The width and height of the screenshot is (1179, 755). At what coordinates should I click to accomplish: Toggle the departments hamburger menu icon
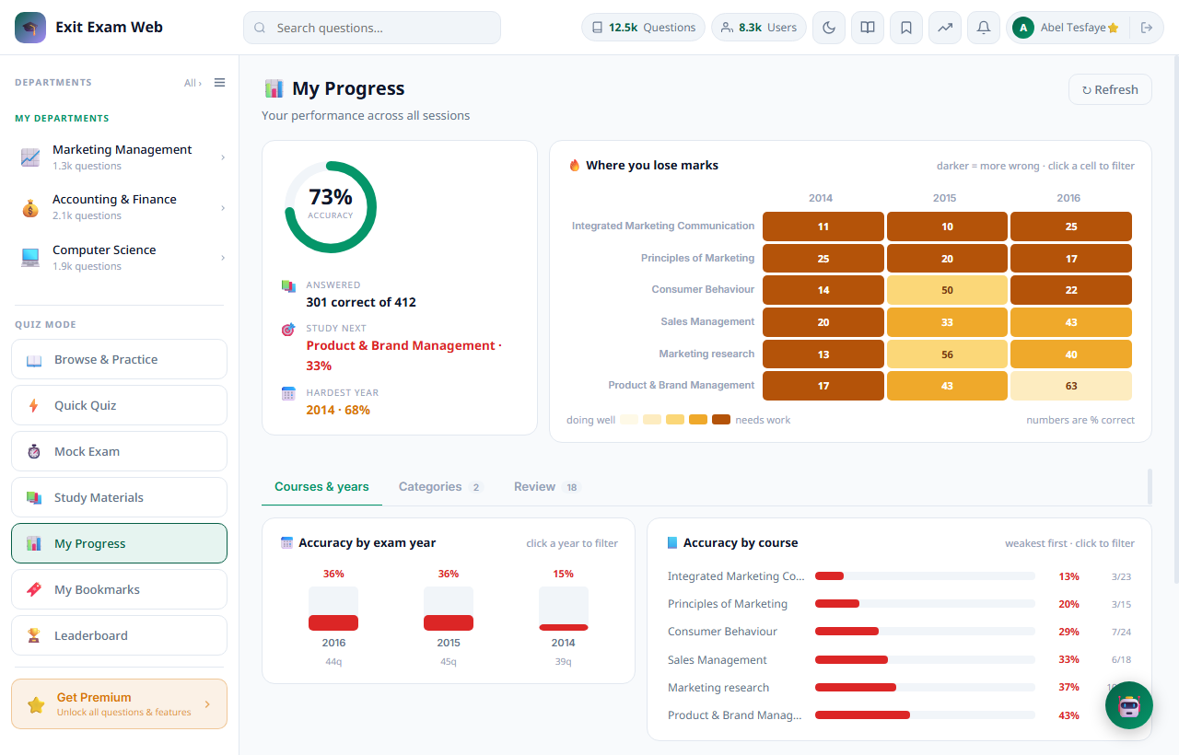click(x=219, y=83)
